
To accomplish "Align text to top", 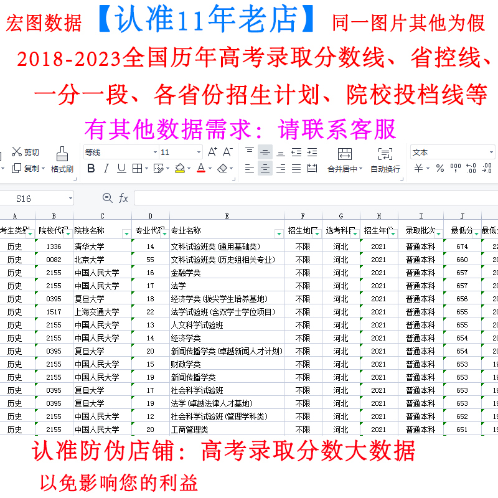I will point(250,153).
